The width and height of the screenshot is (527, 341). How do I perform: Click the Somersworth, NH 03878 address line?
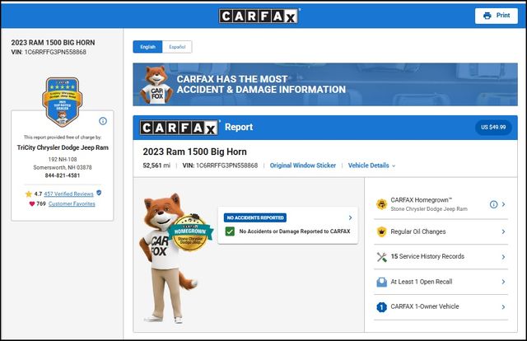(63, 167)
